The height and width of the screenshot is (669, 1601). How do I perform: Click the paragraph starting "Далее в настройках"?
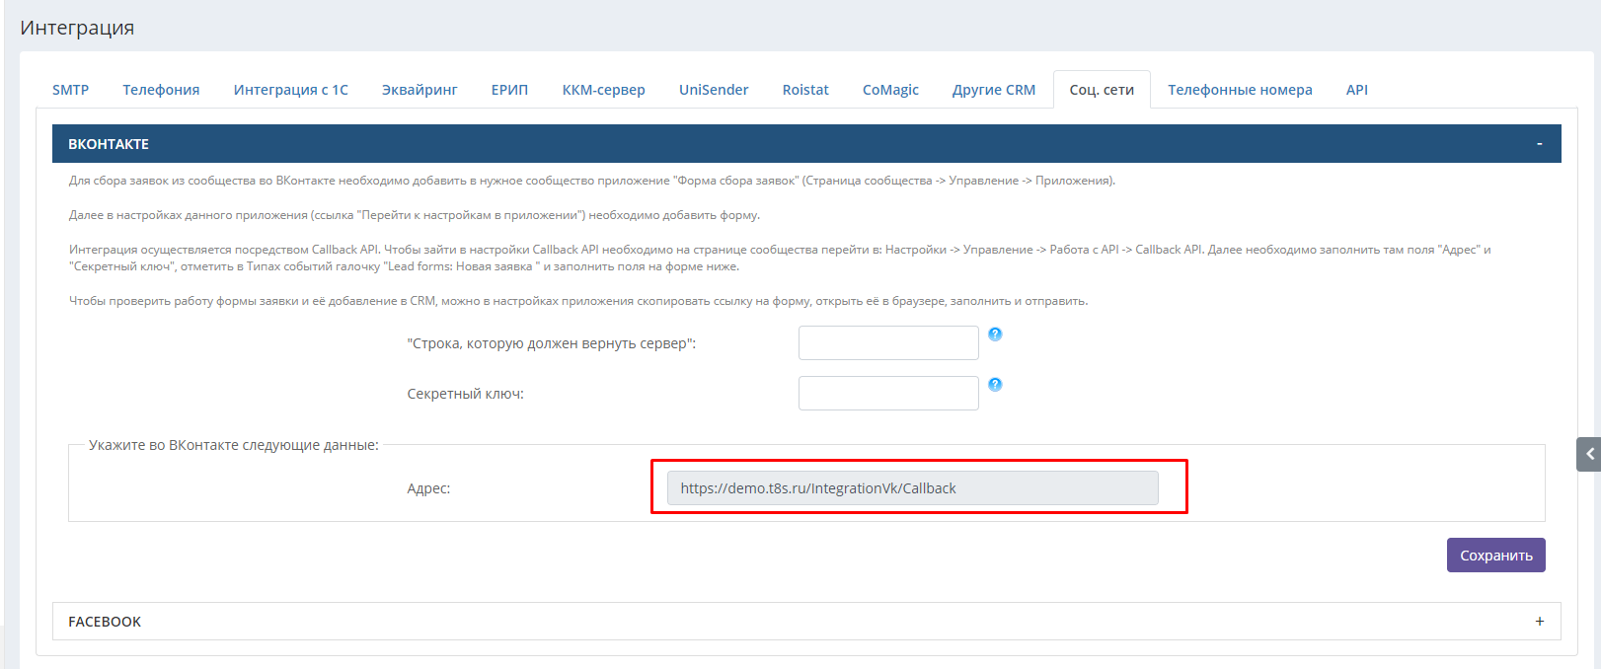tap(415, 215)
